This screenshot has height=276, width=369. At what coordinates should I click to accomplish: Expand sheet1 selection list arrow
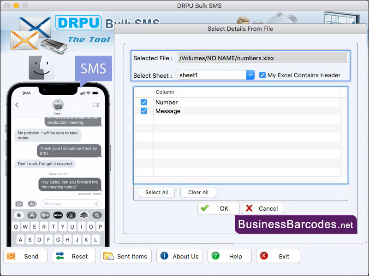click(250, 75)
